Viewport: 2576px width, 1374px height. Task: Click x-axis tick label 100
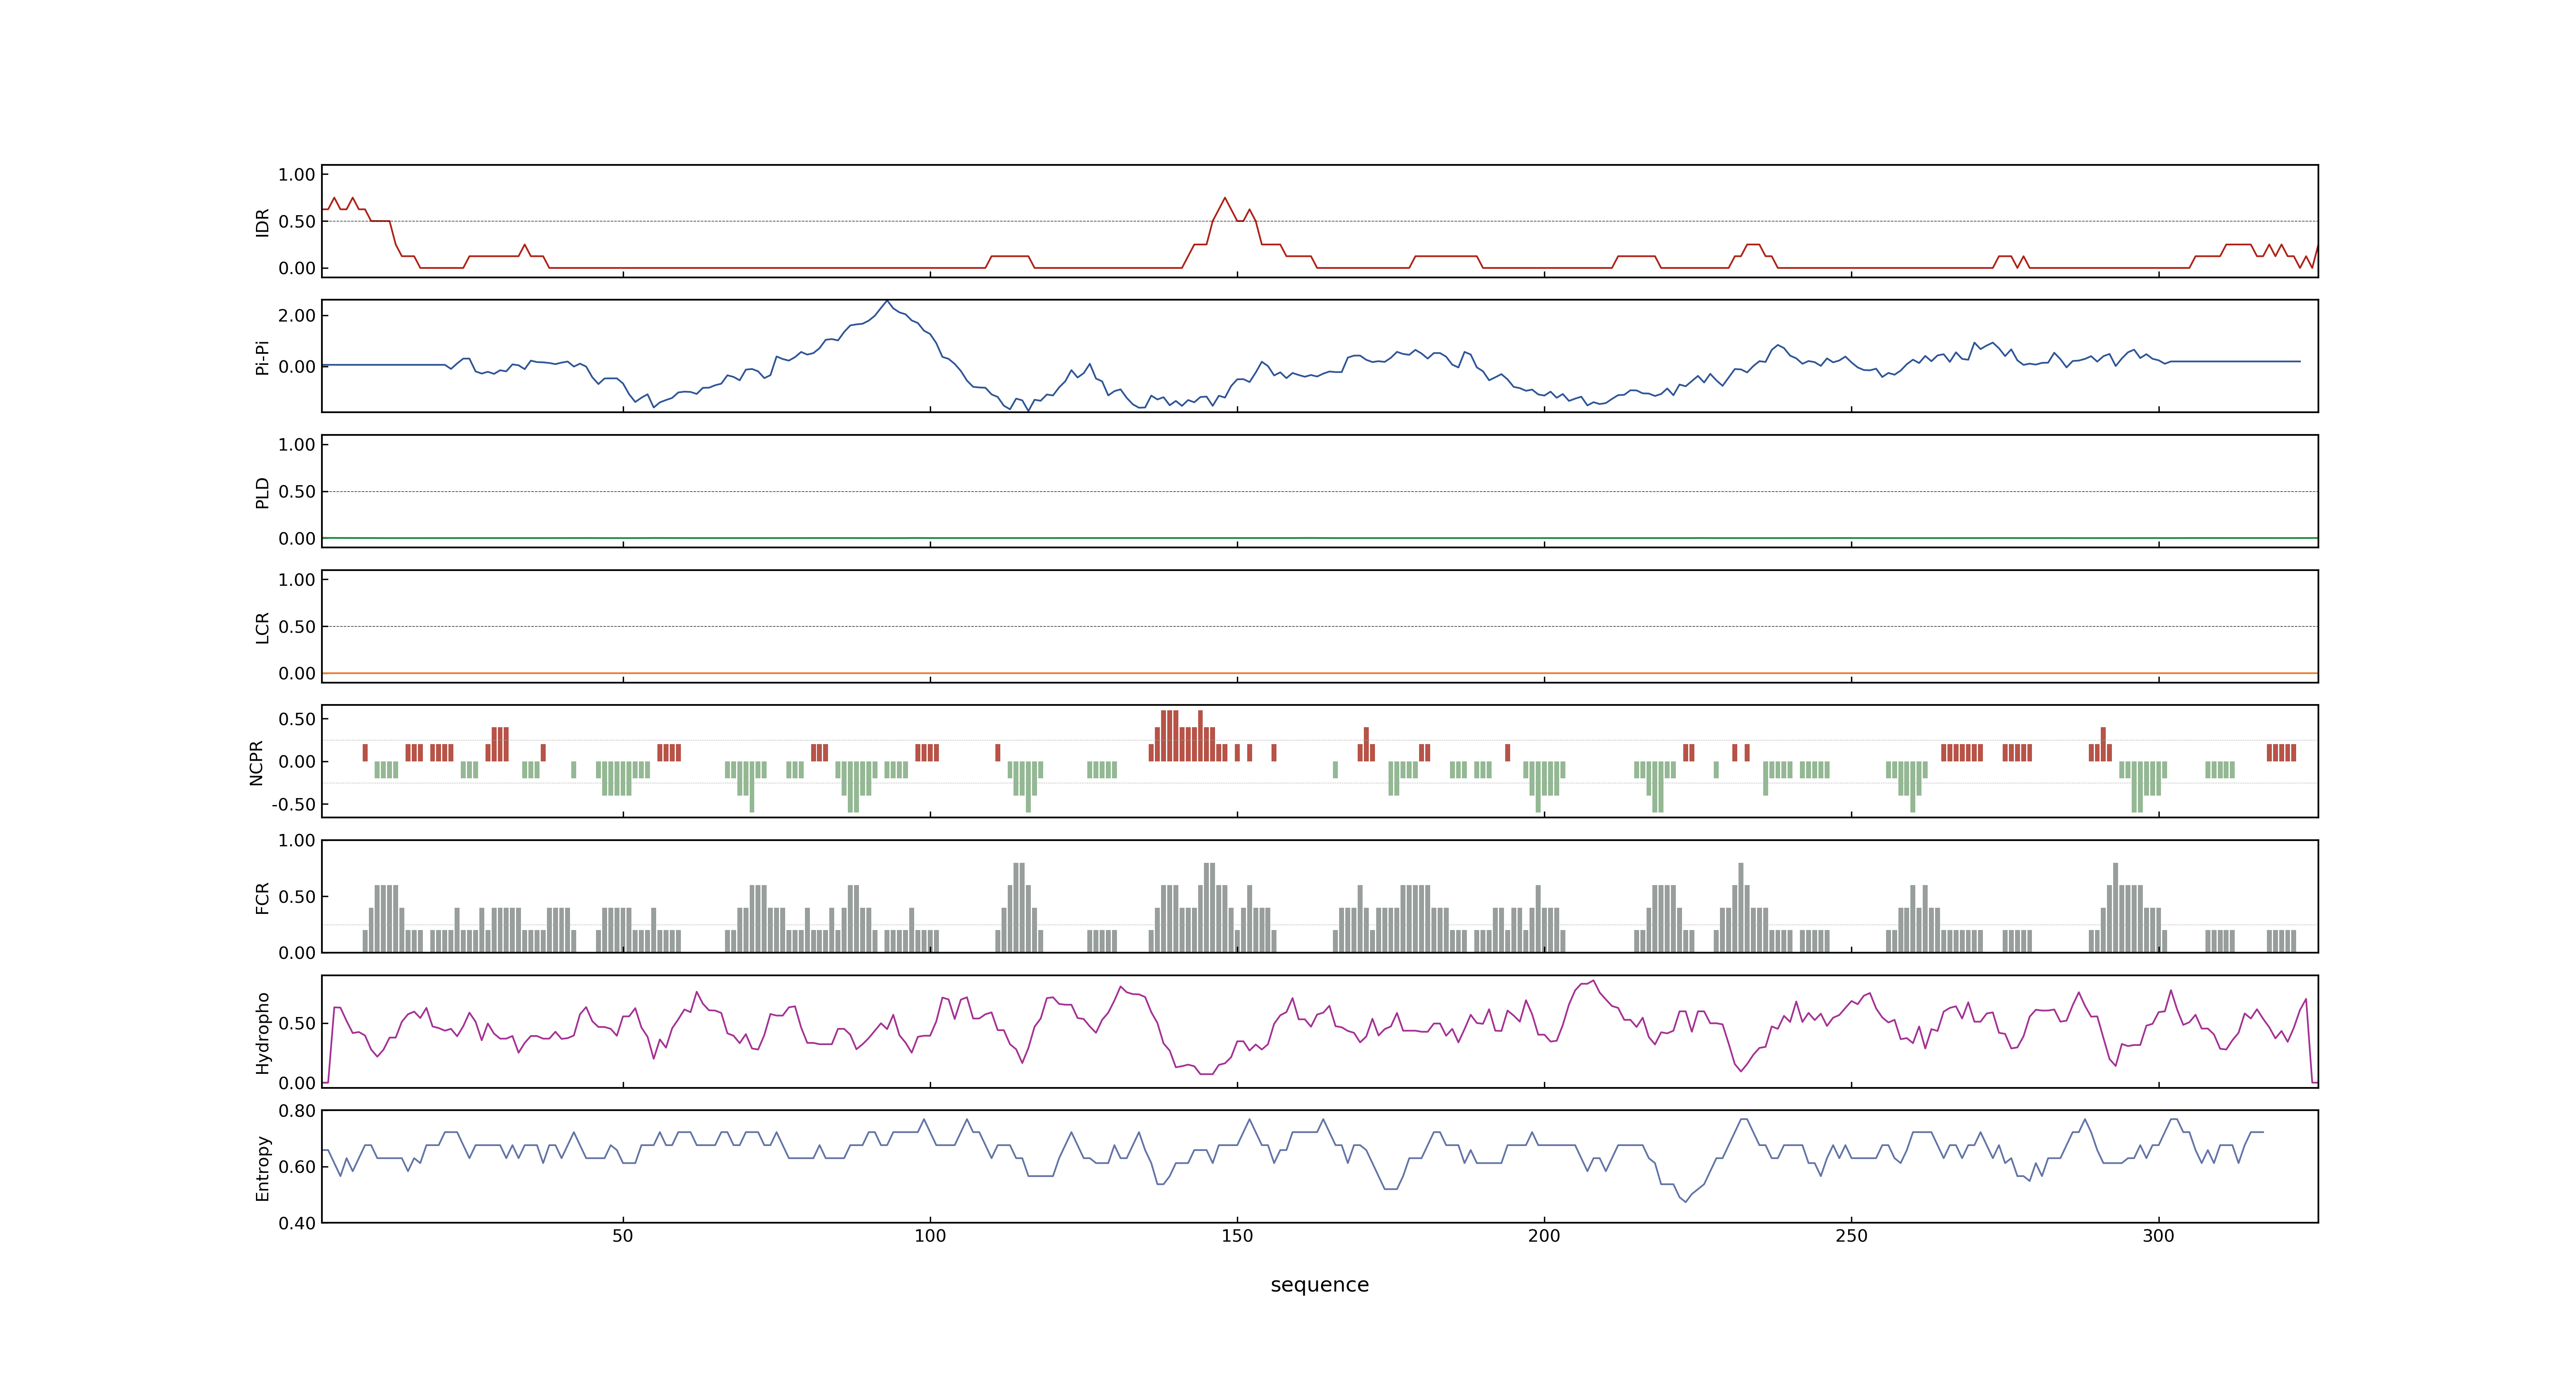pos(930,1236)
